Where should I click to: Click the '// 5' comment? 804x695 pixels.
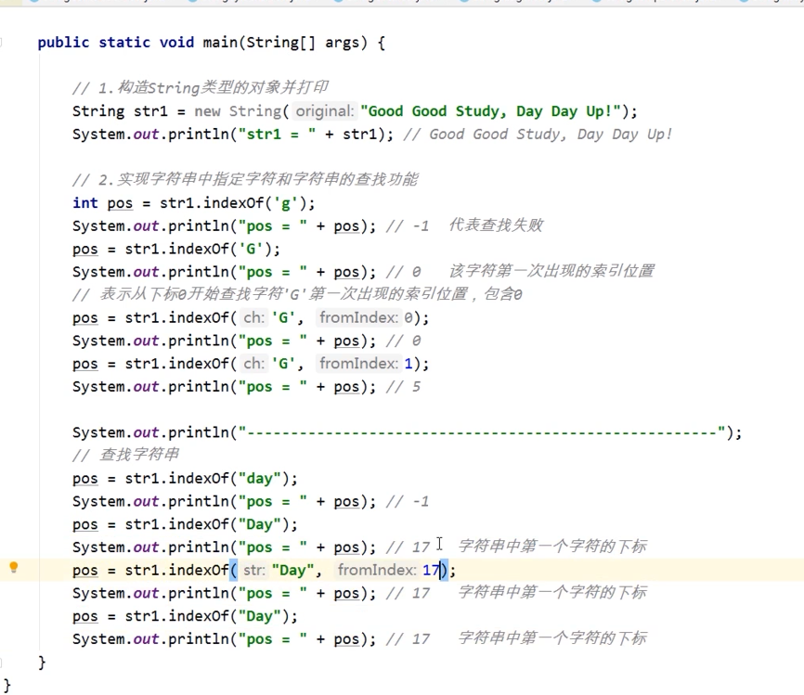click(x=403, y=386)
